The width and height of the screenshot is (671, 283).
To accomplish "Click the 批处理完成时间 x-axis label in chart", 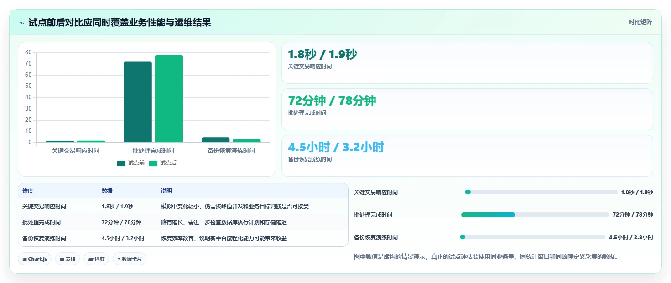I will tap(153, 151).
